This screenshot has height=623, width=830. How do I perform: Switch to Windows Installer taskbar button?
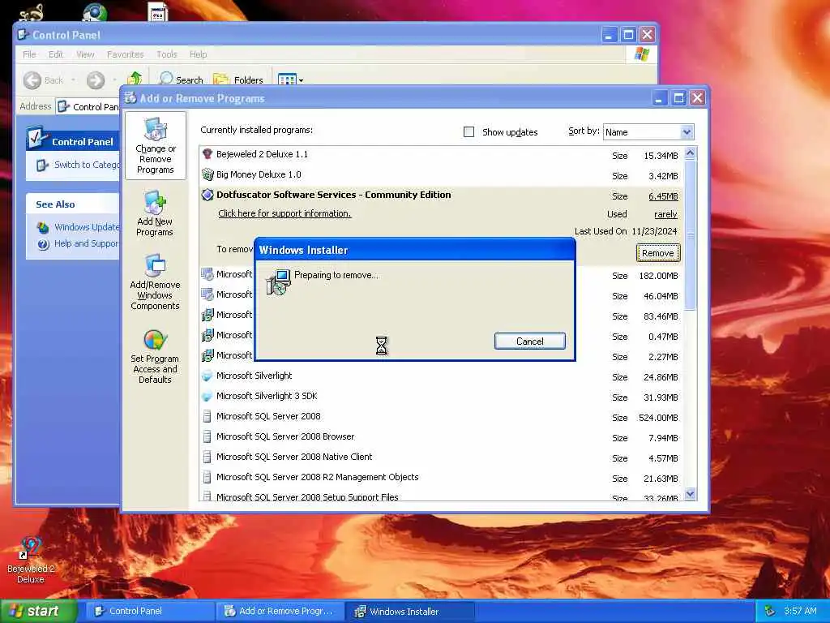(409, 611)
